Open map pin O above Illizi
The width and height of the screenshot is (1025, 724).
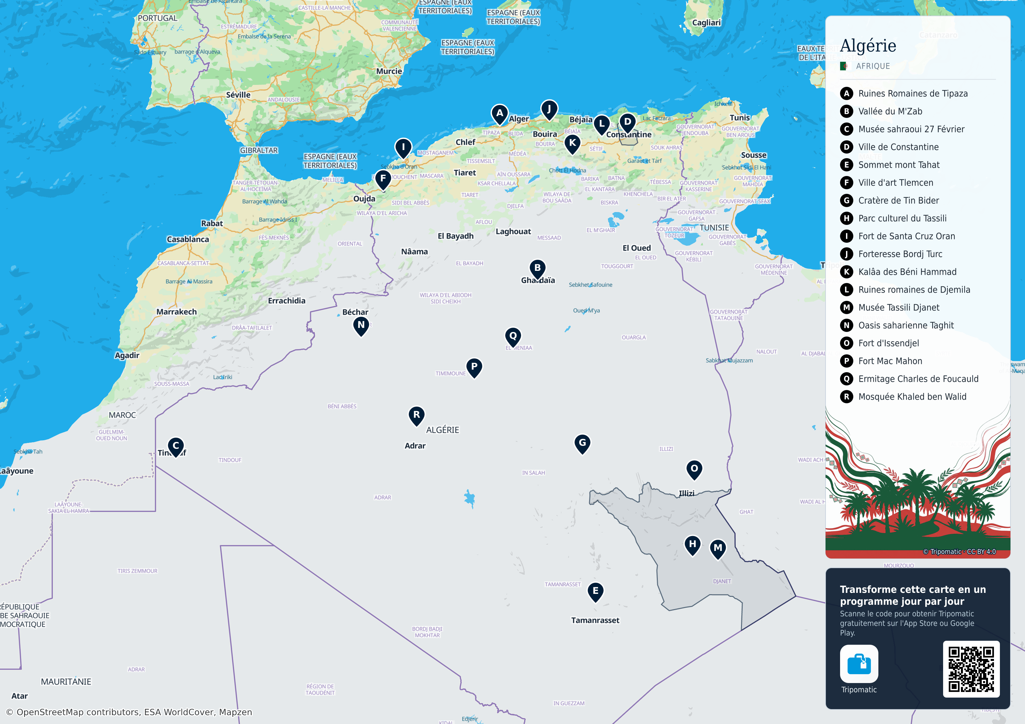694,470
